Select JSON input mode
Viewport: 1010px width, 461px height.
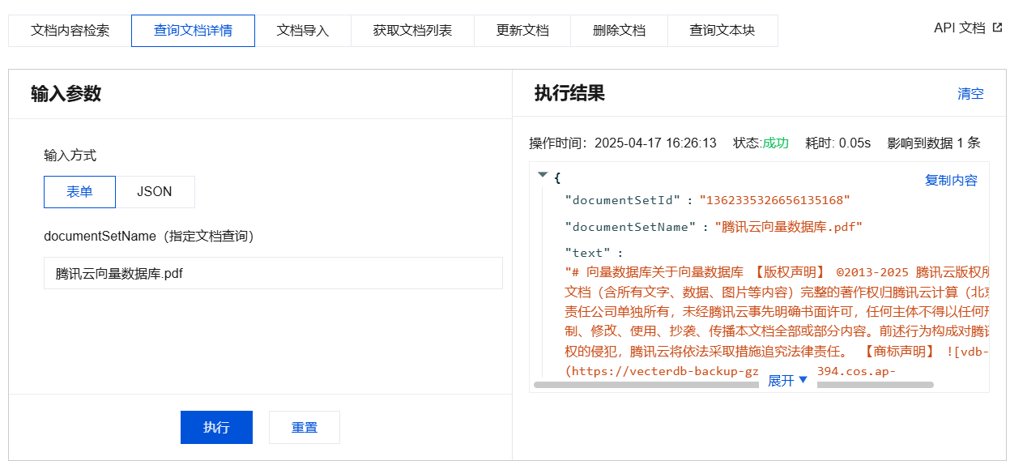[x=155, y=192]
